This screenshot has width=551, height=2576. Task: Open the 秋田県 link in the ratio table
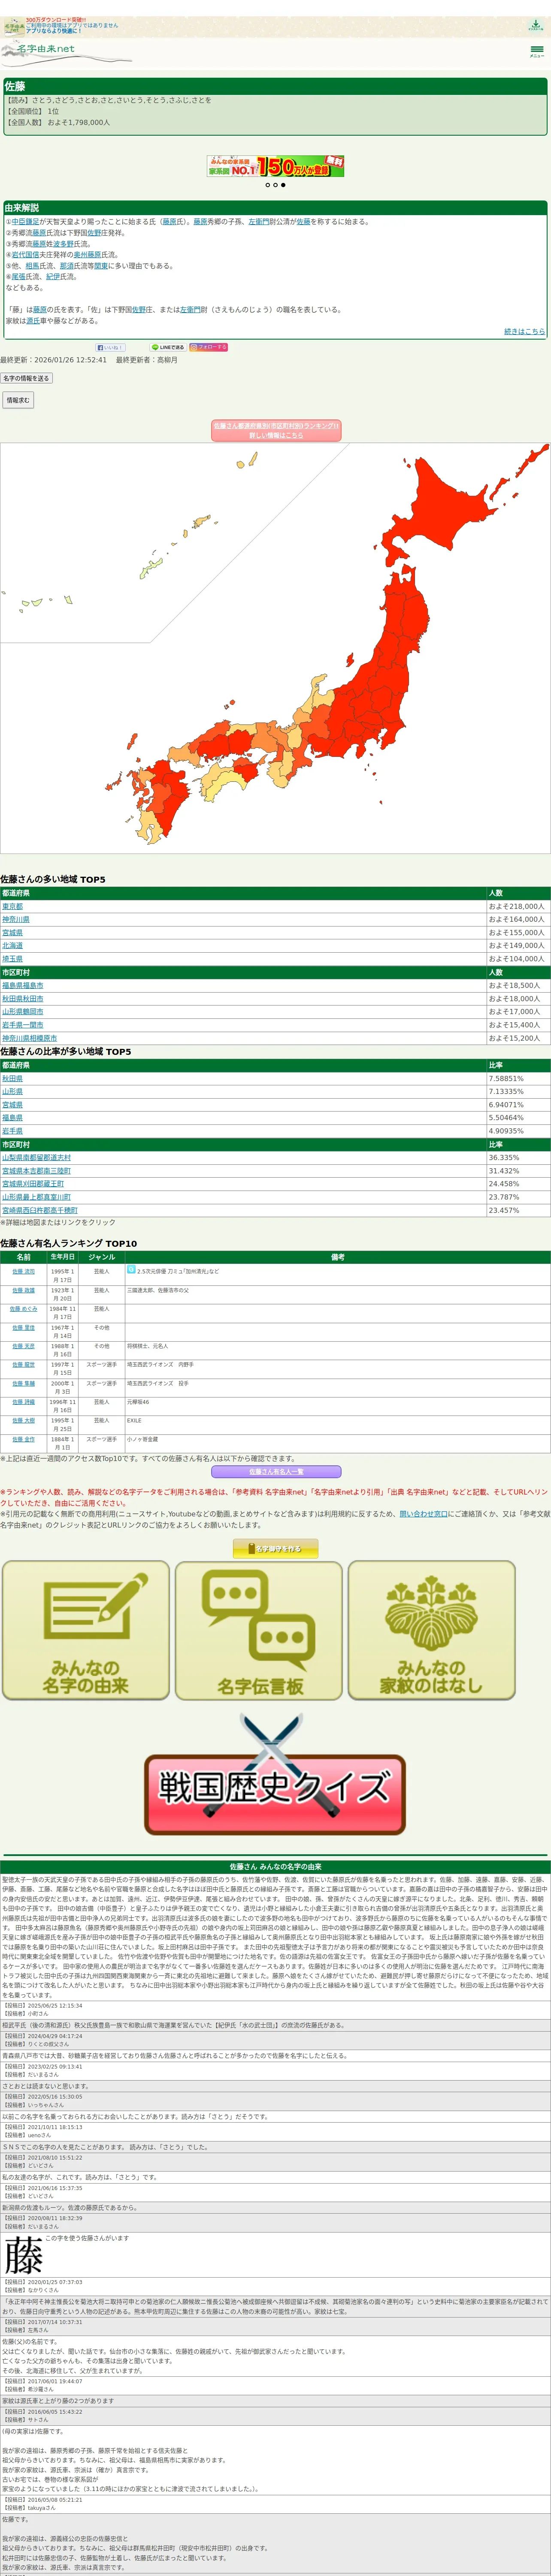coord(12,1078)
